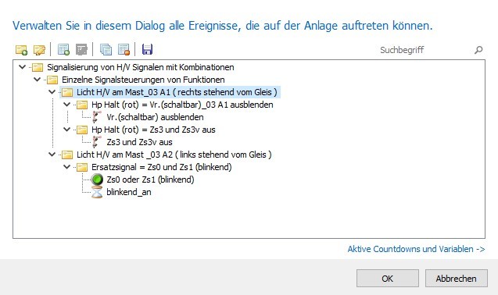Collapse the Ersatzsignal = Zs0 und Zs1 folder
Image resolution: width=498 pixels, height=295 pixels.
click(67, 167)
